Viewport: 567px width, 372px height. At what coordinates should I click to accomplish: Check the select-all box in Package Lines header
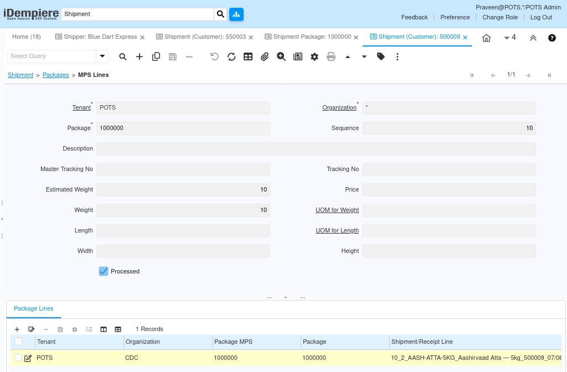point(18,342)
